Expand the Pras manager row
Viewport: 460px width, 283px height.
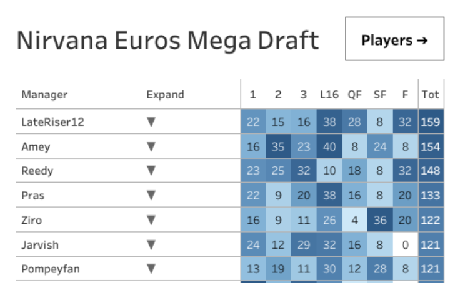(x=151, y=195)
